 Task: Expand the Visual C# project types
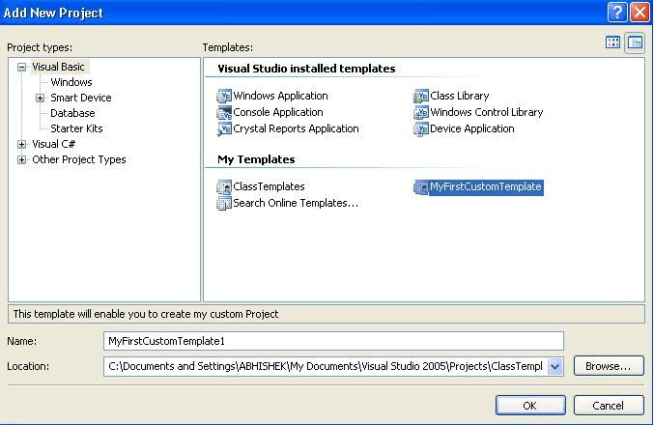pos(22,144)
